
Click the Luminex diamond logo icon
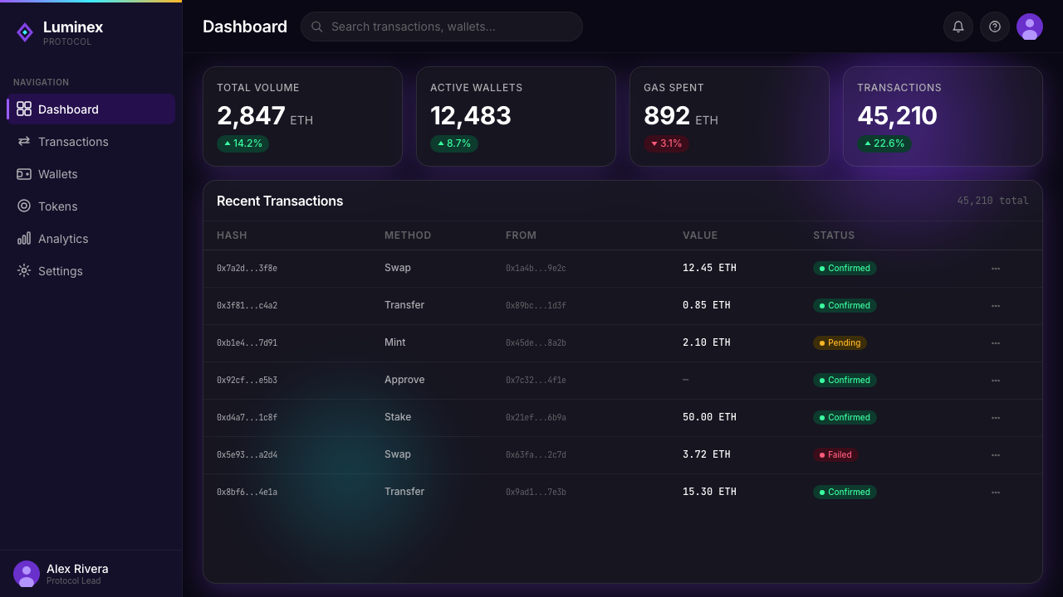click(x=25, y=32)
